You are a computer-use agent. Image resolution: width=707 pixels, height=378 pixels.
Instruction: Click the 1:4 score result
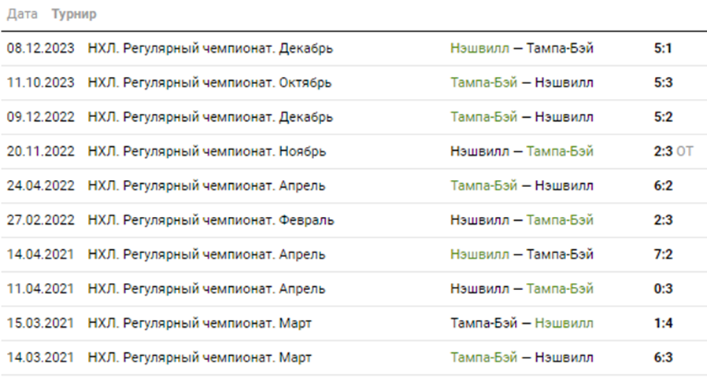click(663, 324)
